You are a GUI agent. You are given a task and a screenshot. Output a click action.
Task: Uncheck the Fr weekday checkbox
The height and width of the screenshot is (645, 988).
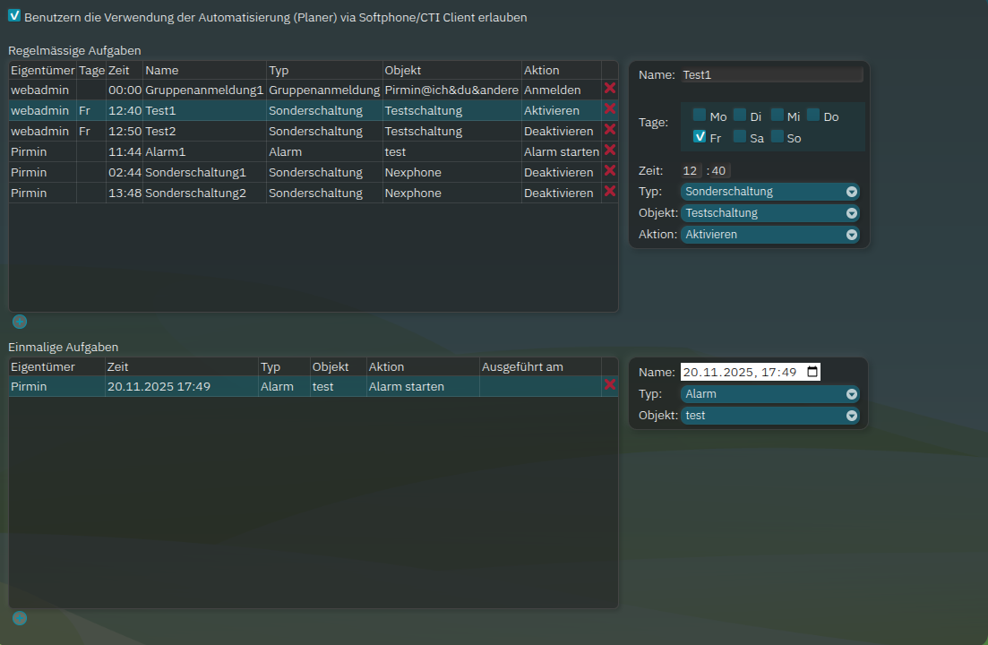coord(700,137)
